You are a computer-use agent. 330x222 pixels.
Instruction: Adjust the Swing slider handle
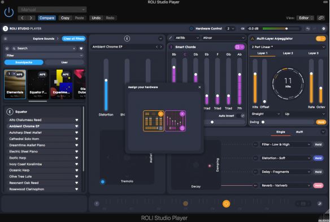point(263,122)
